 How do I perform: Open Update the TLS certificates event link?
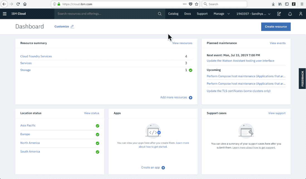click(238, 91)
